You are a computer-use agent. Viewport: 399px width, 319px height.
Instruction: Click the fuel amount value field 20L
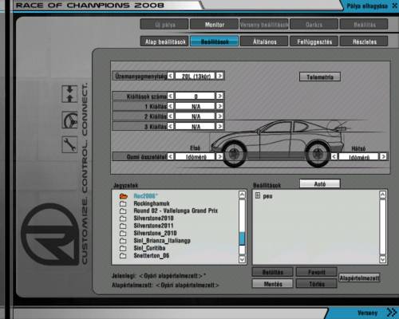[195, 76]
